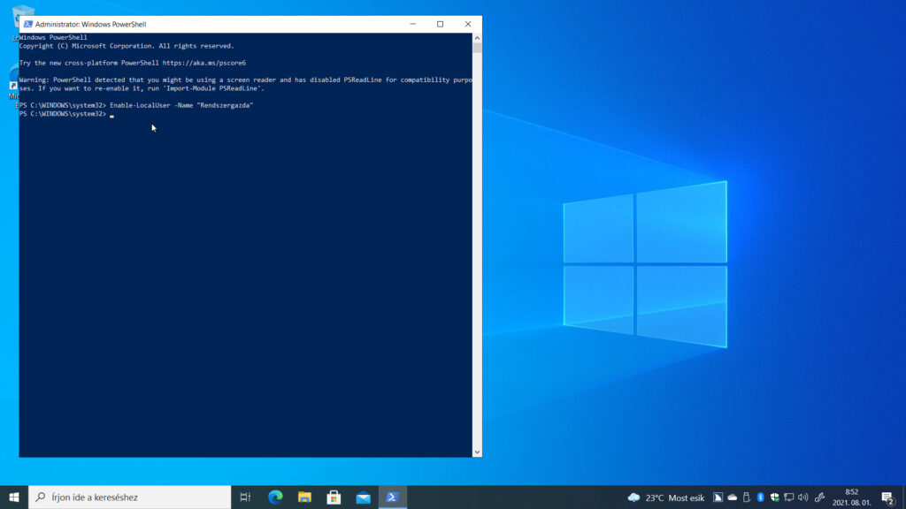Click the 'Enable-LocalUser -Name "Rendszergazda"' command text
The height and width of the screenshot is (509, 906).
[x=181, y=106]
